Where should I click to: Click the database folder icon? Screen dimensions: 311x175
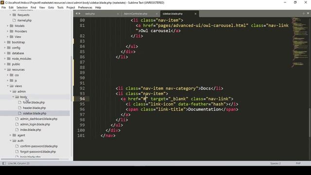(x=9, y=53)
